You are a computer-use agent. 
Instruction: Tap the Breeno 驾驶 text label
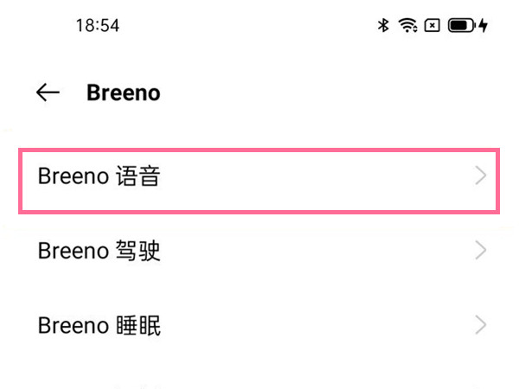[99, 252]
